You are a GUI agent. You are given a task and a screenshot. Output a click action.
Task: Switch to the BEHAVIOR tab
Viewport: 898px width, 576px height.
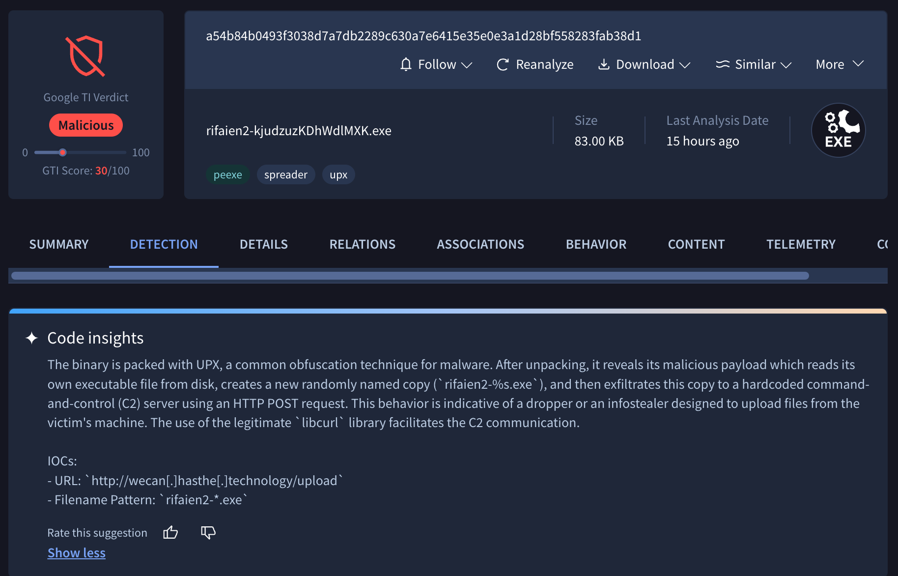(596, 244)
